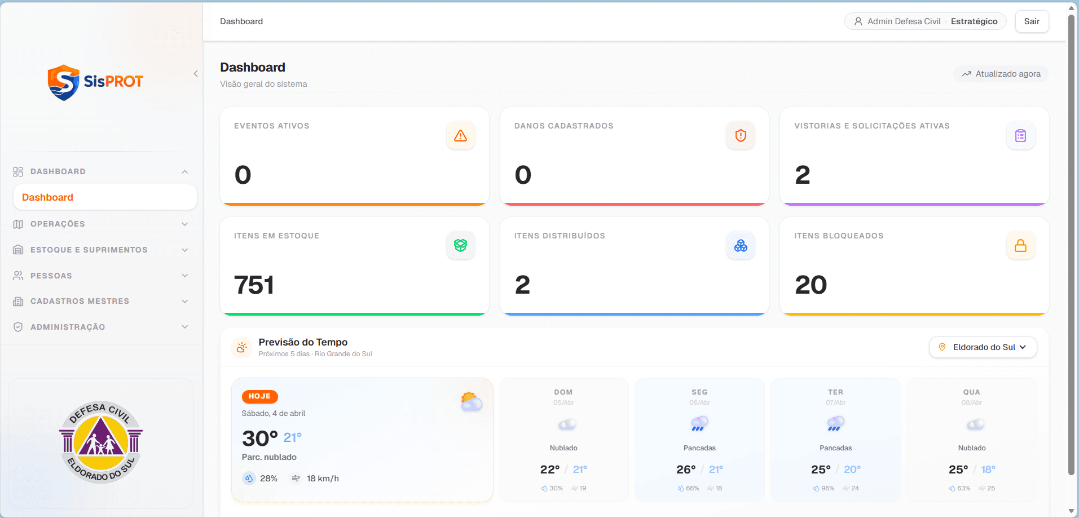Click the Itens Bloqueados padlock icon
Viewport: 1079px width, 518px height.
pyautogui.click(x=1020, y=246)
